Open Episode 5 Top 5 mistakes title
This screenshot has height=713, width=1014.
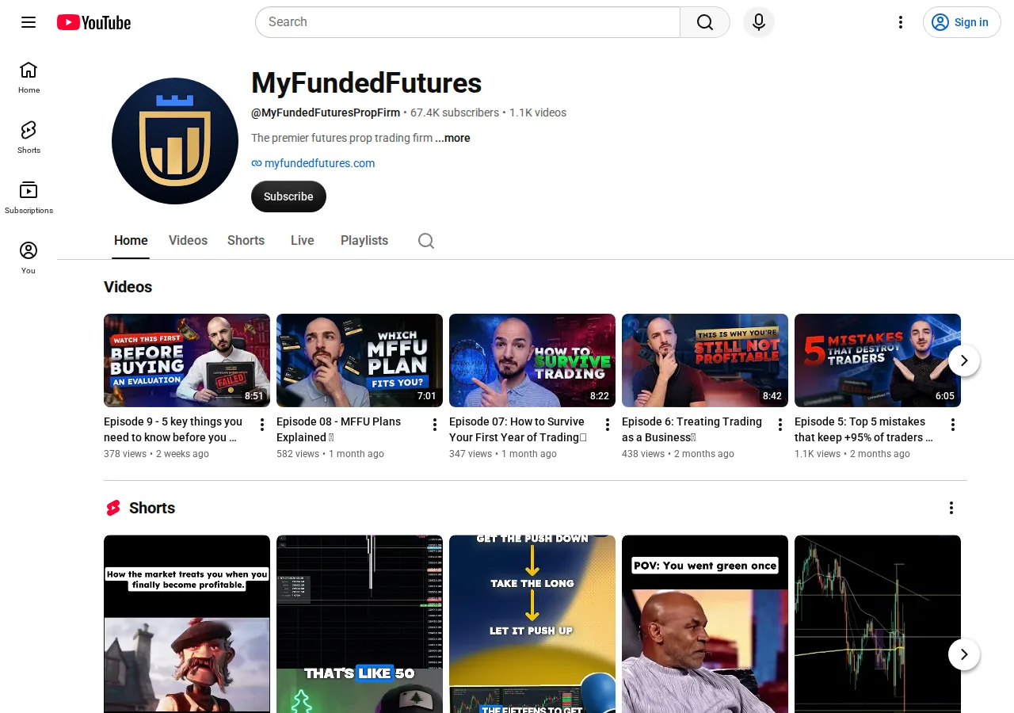point(863,429)
